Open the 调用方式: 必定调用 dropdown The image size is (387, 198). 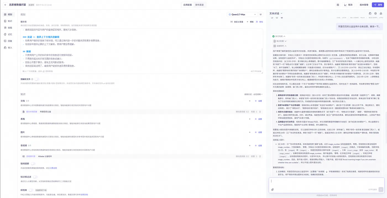(253, 94)
